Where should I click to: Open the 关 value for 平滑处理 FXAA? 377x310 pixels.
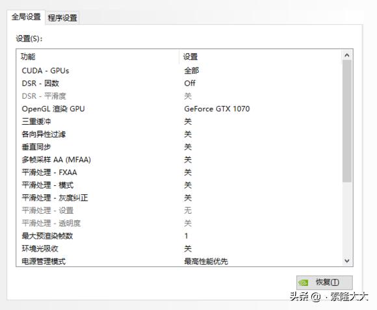point(188,172)
